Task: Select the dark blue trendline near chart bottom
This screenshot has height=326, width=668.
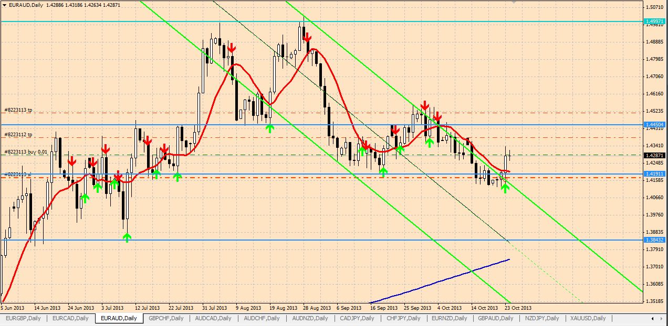Action: point(441,280)
